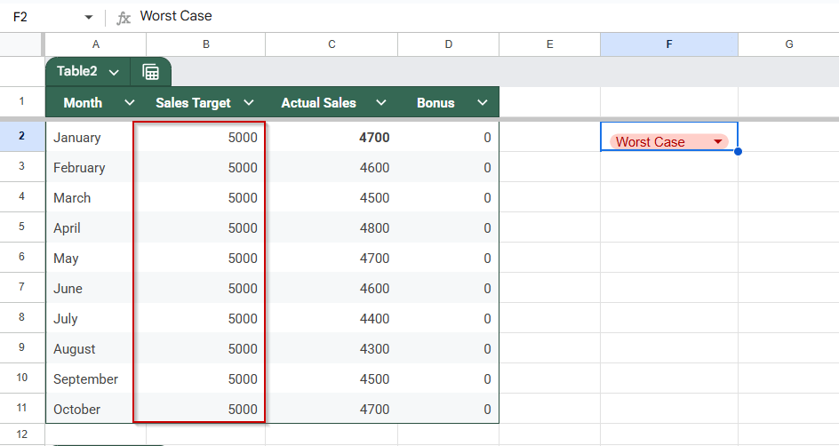
Task: Select column G header
Action: point(788,44)
